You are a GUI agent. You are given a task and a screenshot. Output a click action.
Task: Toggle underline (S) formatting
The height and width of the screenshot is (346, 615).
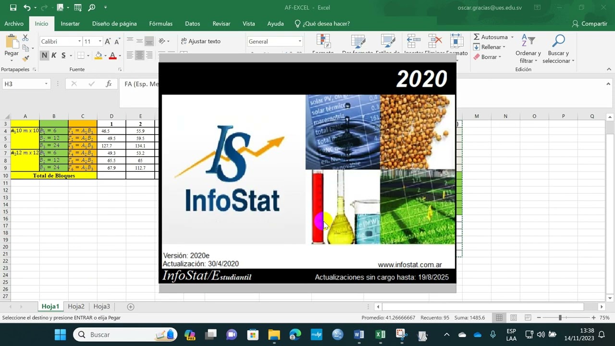[x=63, y=56]
